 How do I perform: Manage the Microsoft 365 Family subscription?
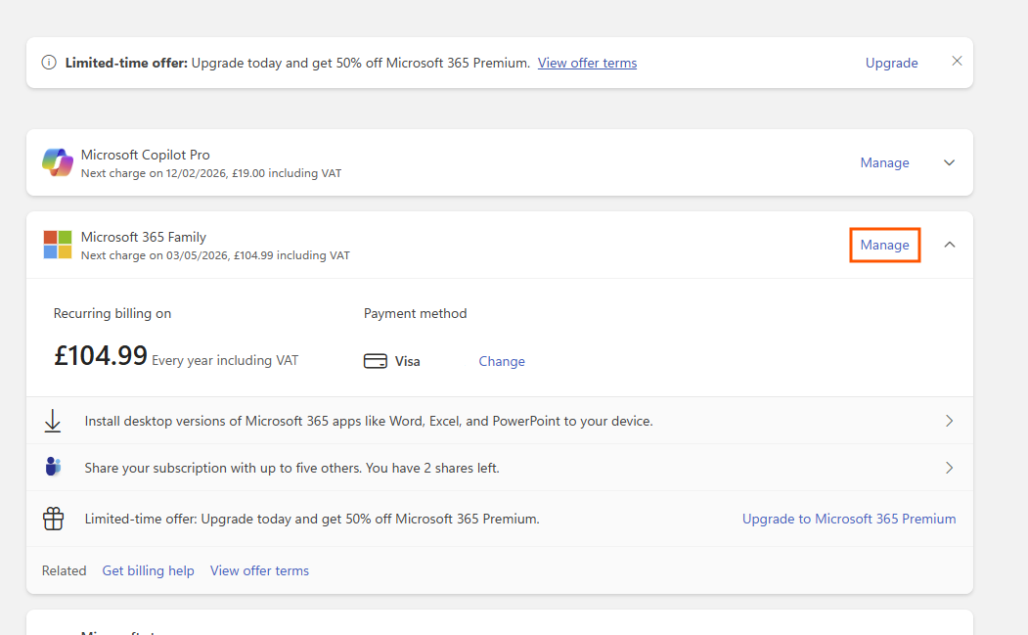pos(884,245)
